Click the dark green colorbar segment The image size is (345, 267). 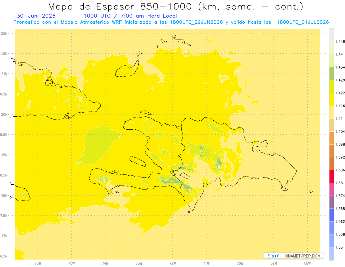pos(331,73)
